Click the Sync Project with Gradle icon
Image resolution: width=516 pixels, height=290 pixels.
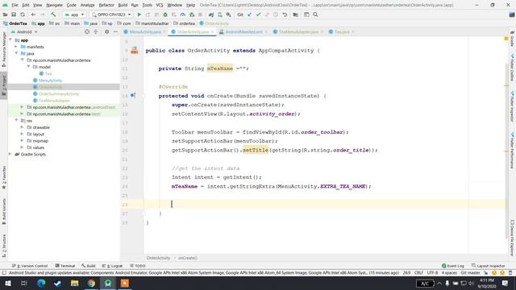click(x=211, y=14)
